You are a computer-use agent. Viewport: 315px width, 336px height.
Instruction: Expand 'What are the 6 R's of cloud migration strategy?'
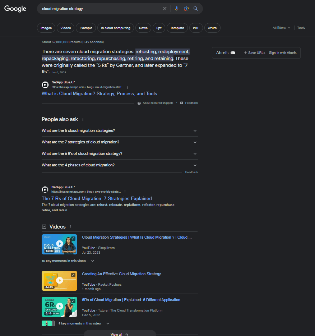point(120,154)
